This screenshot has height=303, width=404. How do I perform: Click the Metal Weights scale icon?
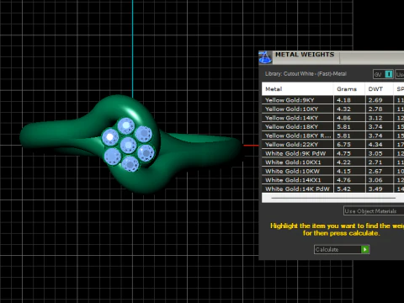(x=265, y=57)
